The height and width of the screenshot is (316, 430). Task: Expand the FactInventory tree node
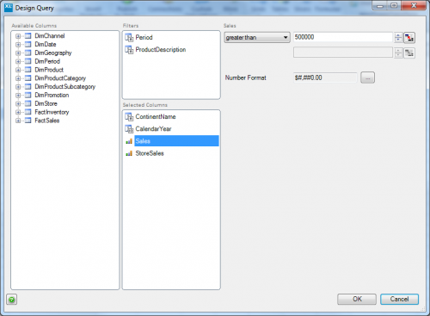(x=18, y=112)
